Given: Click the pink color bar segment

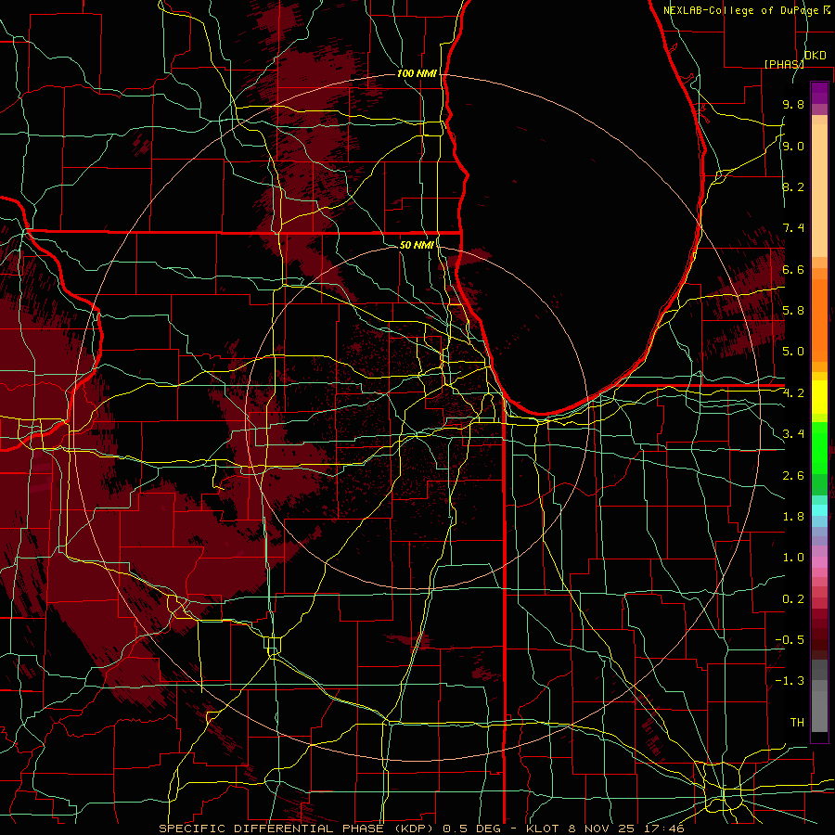Looking at the screenshot, I should coord(819,562).
